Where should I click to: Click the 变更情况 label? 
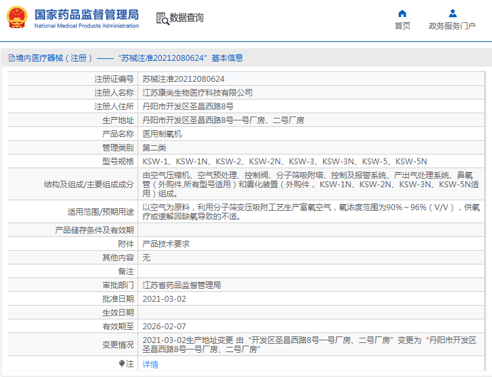[118, 345]
